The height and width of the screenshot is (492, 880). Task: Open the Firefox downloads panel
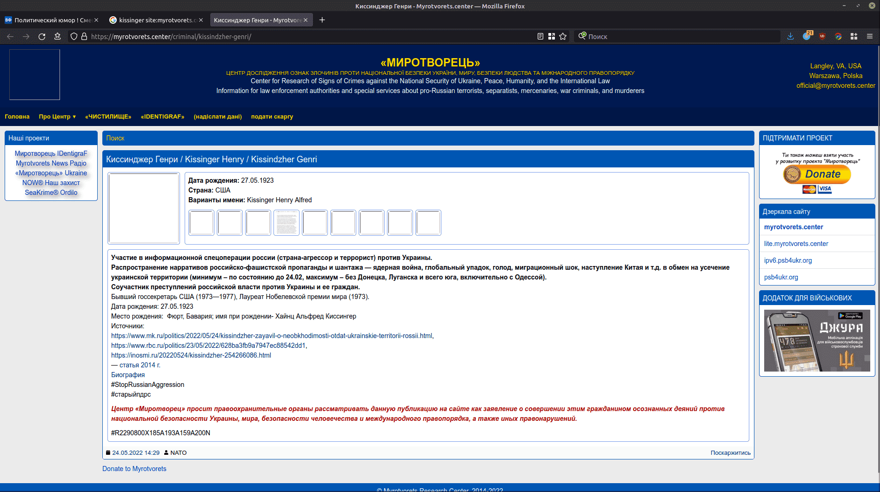tap(790, 36)
